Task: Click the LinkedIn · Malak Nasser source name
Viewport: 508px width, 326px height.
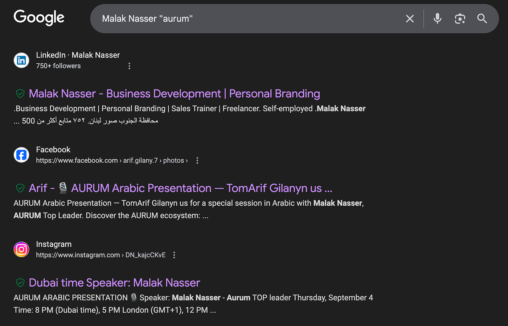Action: pyautogui.click(x=78, y=55)
